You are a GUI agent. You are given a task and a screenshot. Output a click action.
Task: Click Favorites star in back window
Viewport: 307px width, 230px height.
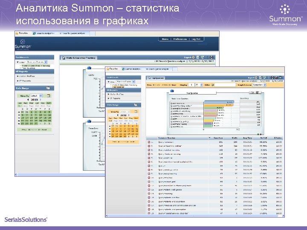[x=17, y=34]
